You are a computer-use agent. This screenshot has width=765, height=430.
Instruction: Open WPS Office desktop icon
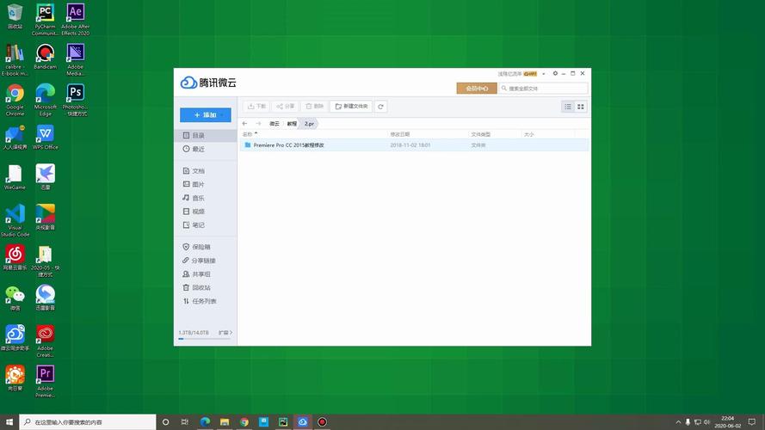pos(45,137)
